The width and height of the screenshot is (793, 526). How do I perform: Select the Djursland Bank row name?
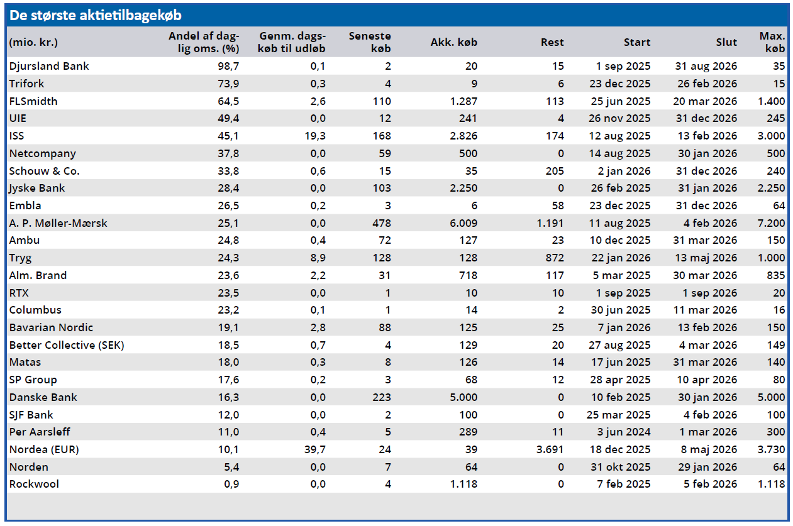tap(49, 66)
